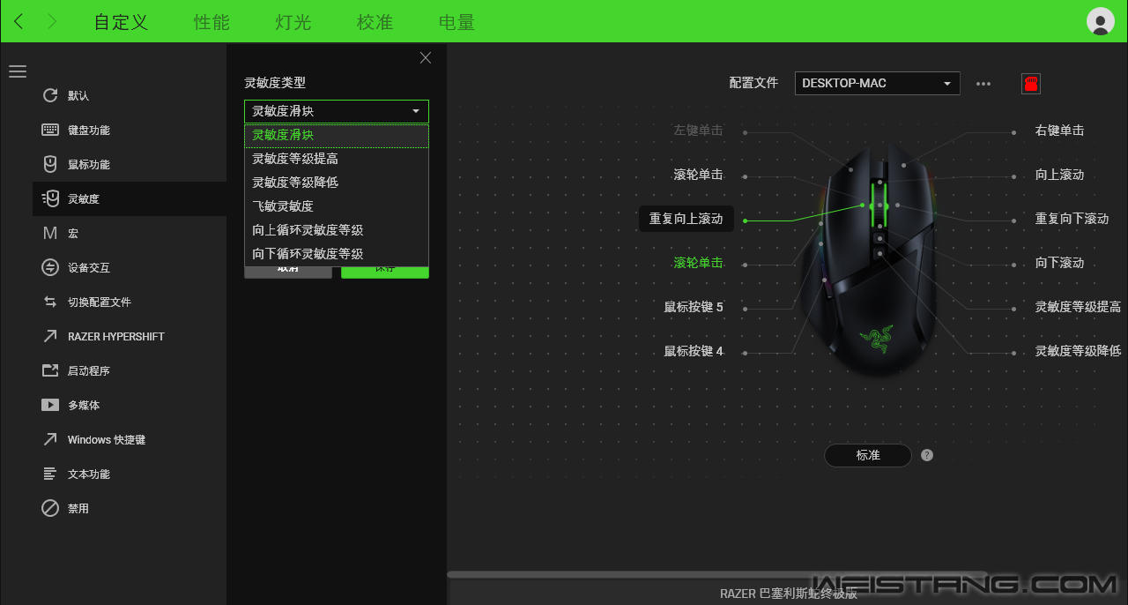The width and height of the screenshot is (1128, 605).
Task: Switch to the 性能 tab
Action: coord(211,22)
